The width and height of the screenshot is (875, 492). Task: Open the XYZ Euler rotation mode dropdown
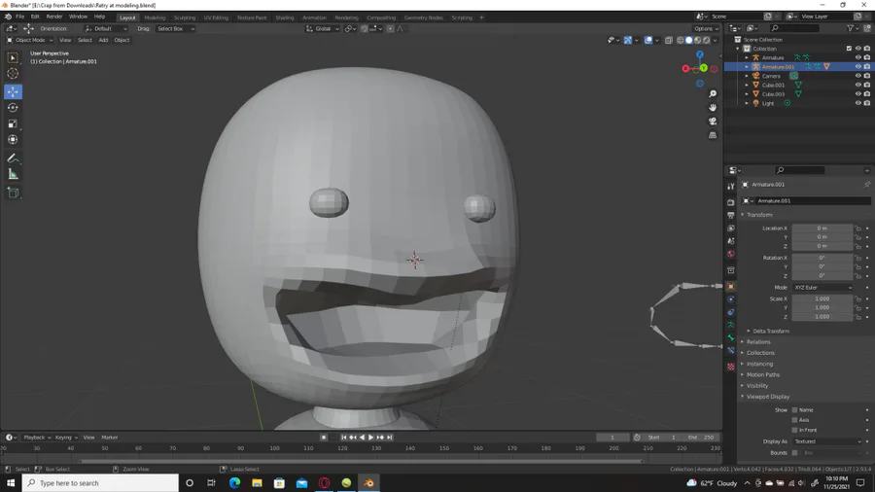click(822, 288)
